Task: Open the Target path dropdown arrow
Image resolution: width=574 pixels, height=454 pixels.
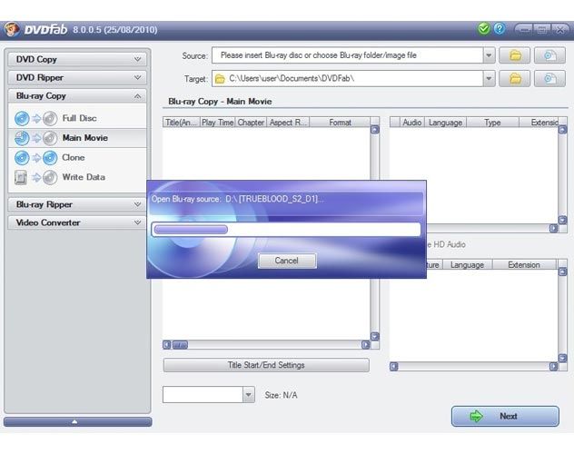Action: (489, 79)
